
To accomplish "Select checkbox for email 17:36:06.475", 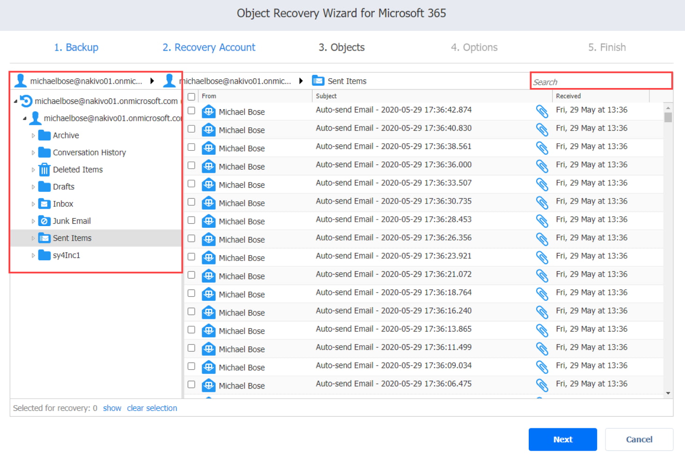I will 191,384.
